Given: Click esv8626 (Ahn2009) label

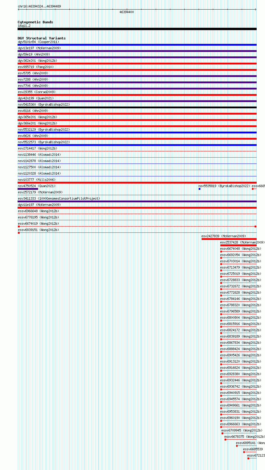Looking at the screenshot, I should 33,136.
